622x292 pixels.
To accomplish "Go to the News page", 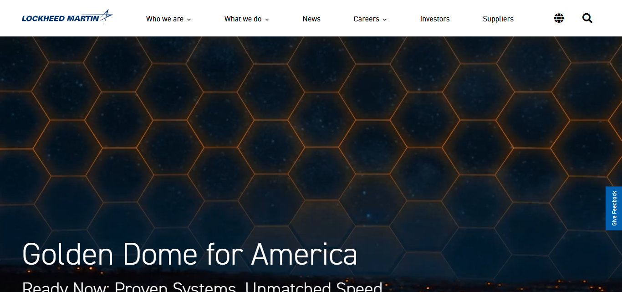I will click(x=311, y=19).
